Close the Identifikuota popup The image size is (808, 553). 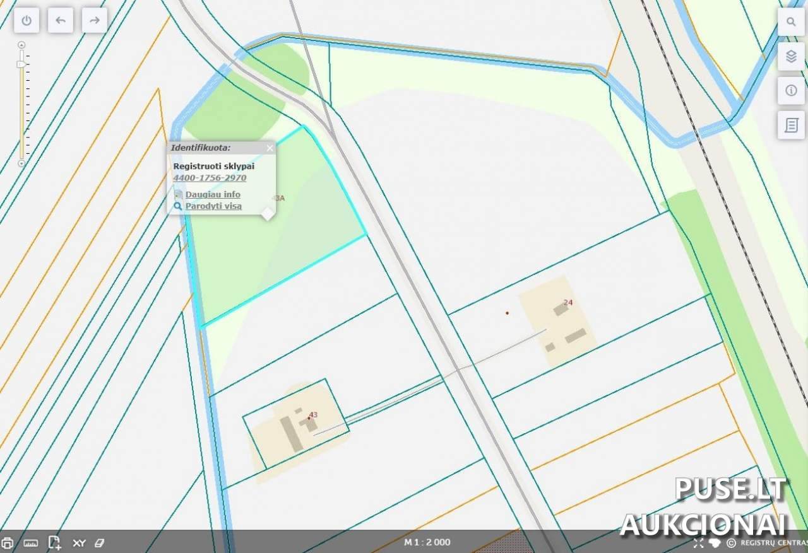[270, 148]
